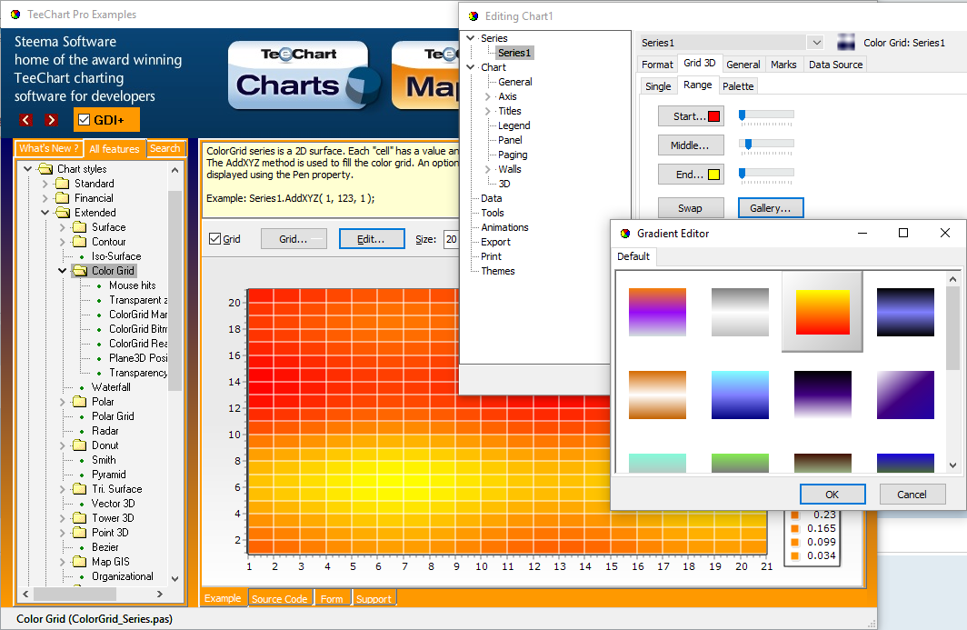Click the Swap button
This screenshot has width=967, height=630.
[691, 208]
